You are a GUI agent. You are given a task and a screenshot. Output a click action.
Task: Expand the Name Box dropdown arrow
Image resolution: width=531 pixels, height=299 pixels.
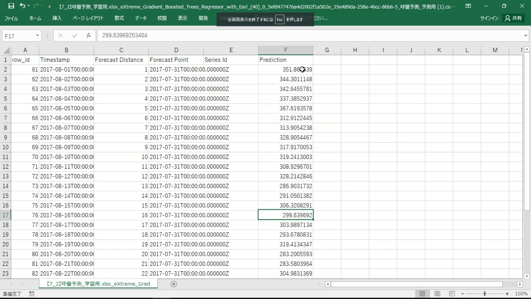[37, 36]
